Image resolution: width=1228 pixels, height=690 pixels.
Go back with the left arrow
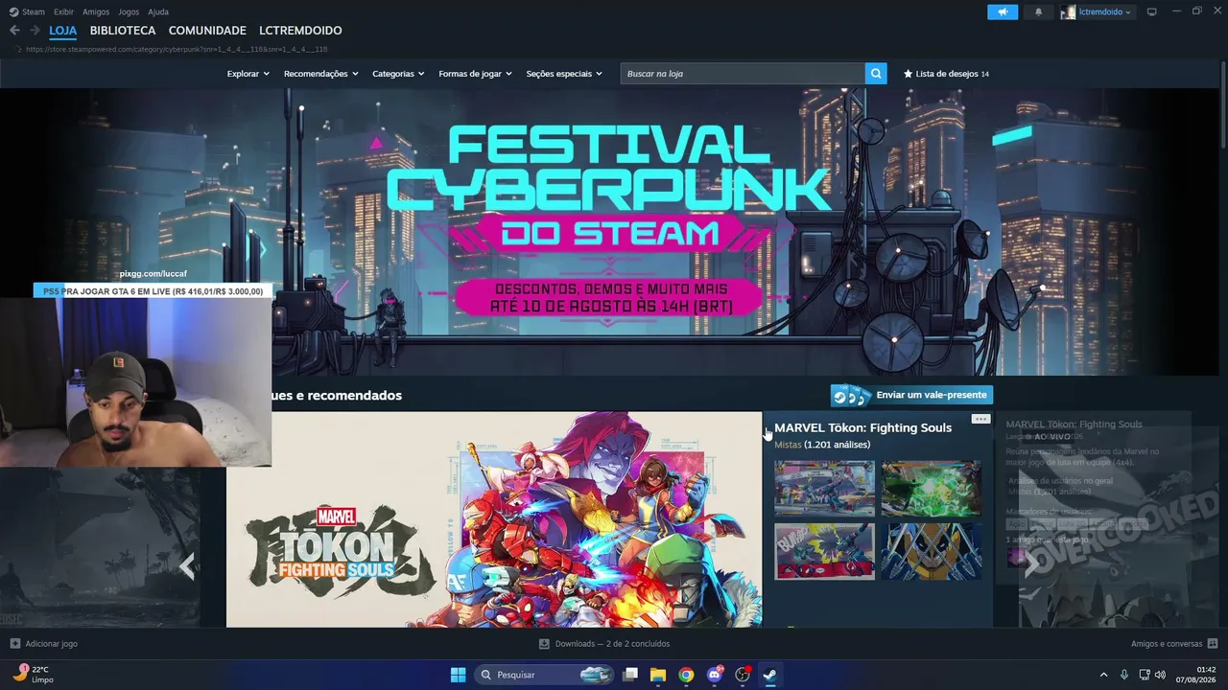tap(14, 31)
